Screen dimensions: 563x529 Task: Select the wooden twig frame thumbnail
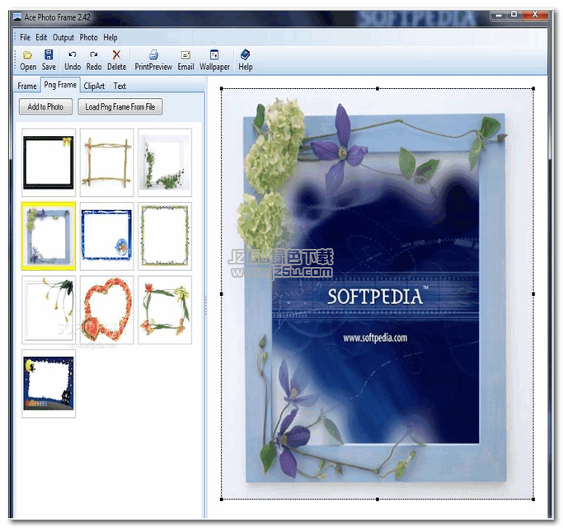(106, 162)
